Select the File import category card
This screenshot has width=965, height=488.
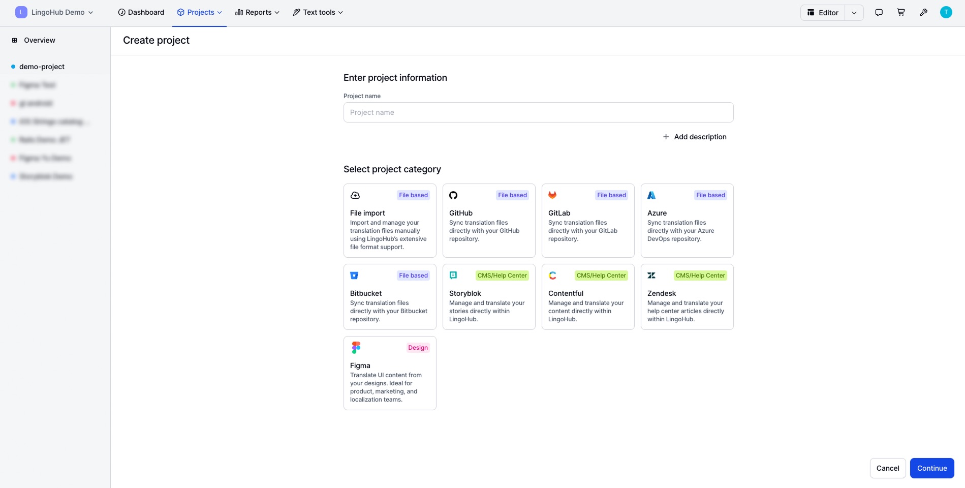pyautogui.click(x=390, y=221)
